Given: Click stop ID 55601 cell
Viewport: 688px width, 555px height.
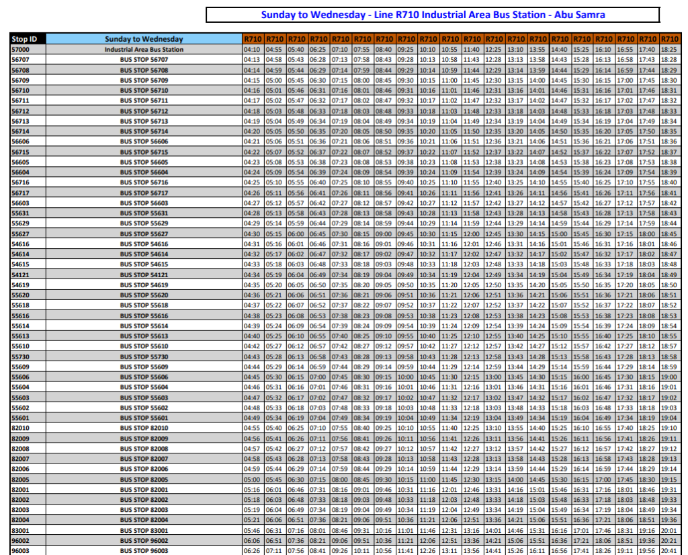Looking at the screenshot, I should pos(20,418).
